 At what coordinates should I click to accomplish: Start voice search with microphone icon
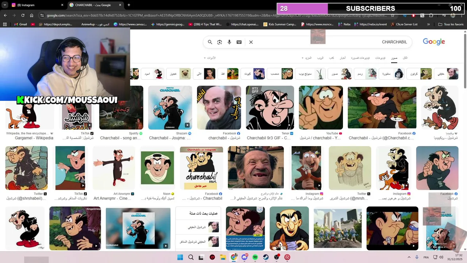(x=229, y=42)
